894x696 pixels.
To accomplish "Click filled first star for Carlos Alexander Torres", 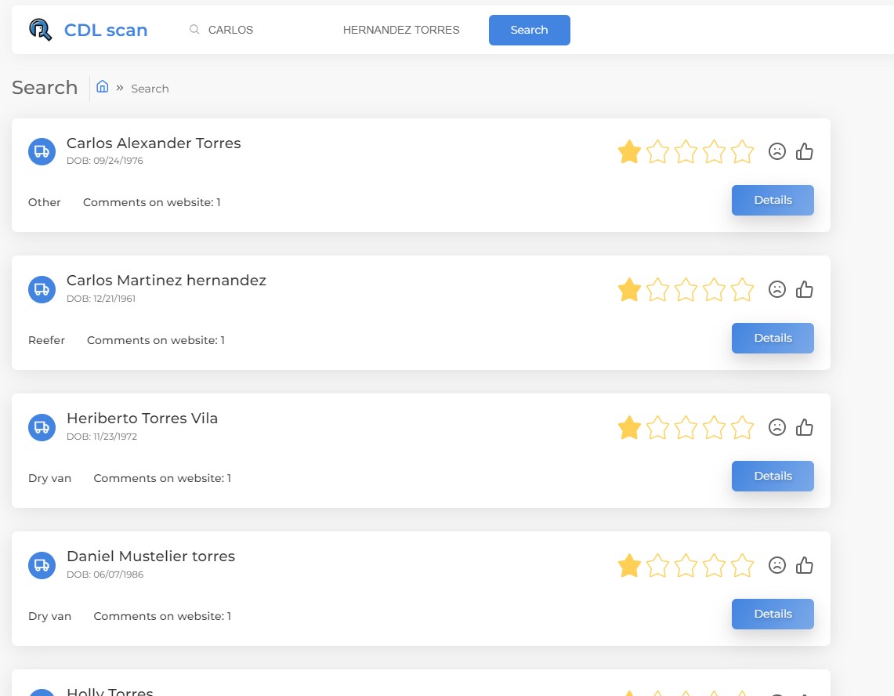I will (629, 152).
